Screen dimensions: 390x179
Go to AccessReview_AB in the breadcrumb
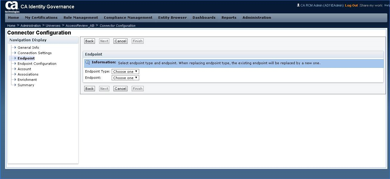click(80, 26)
